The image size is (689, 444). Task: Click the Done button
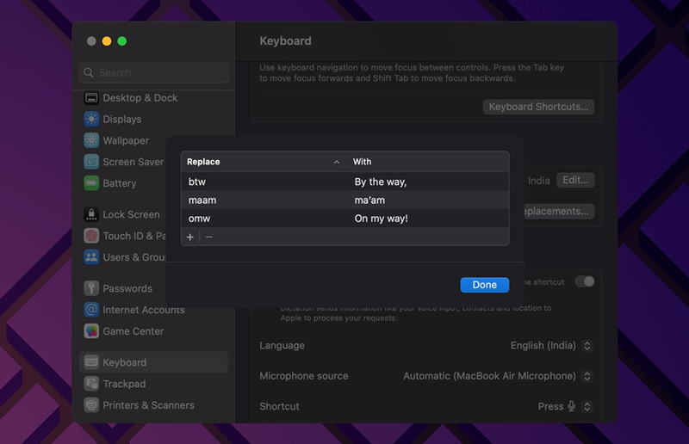(485, 285)
